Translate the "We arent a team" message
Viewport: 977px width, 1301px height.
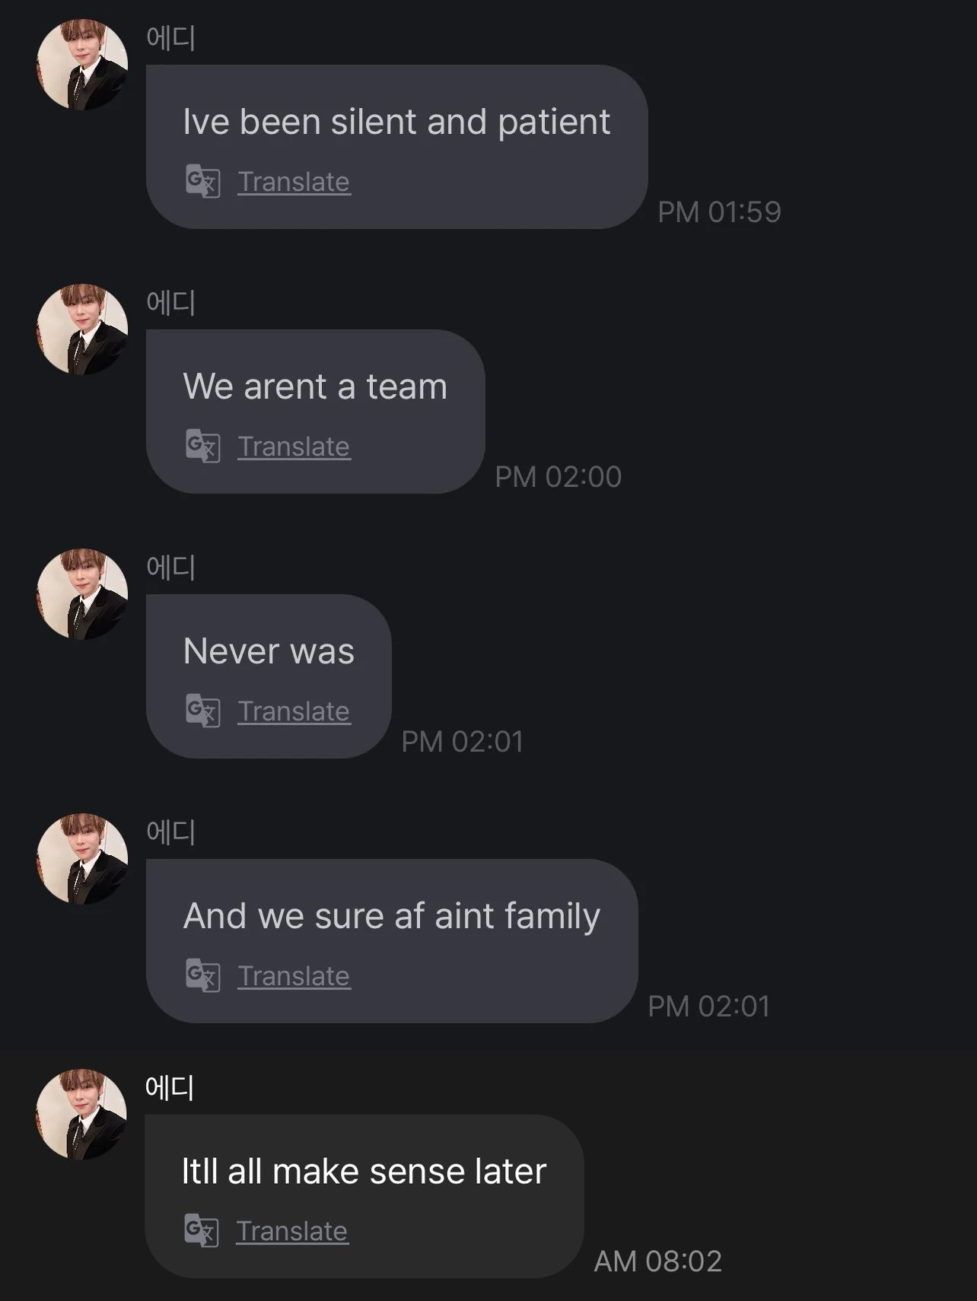[294, 447]
